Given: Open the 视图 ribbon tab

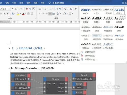Looking at the screenshot, I should [35, 3].
